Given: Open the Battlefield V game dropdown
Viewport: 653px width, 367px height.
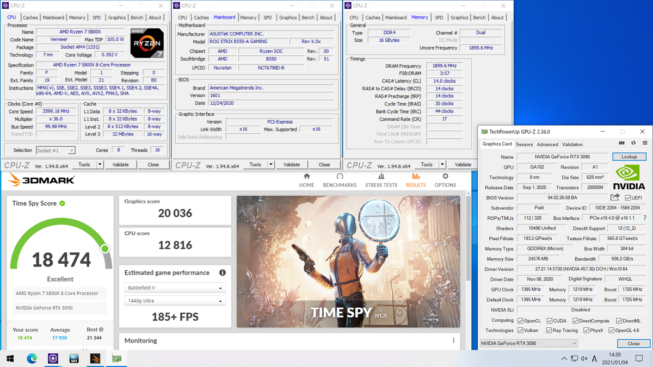Looking at the screenshot, I should (x=175, y=288).
